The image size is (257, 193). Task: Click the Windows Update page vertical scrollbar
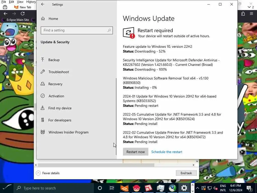237,57
